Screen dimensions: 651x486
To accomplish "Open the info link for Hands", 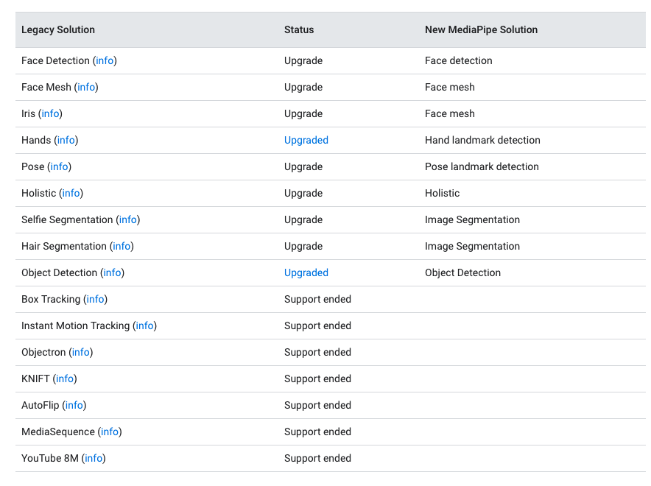I will pos(66,140).
